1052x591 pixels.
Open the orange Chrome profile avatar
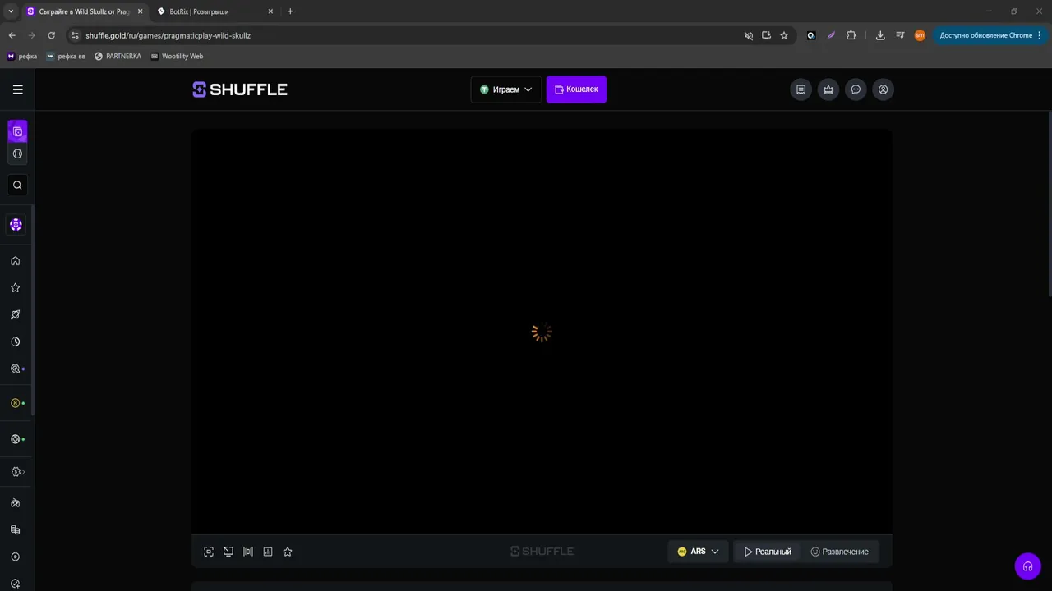click(920, 35)
